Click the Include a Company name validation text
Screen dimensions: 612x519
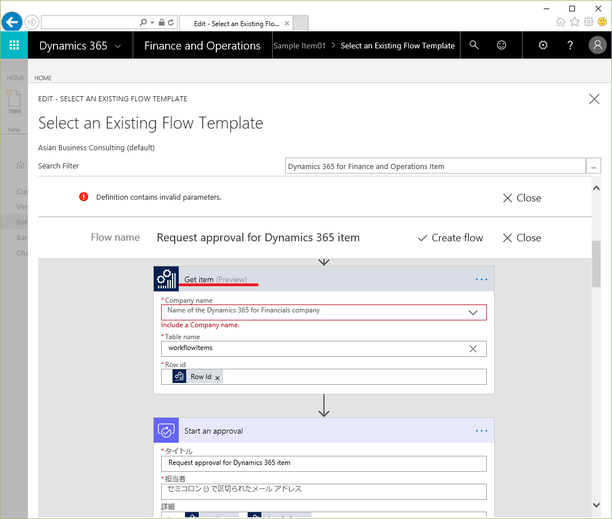tap(200, 325)
